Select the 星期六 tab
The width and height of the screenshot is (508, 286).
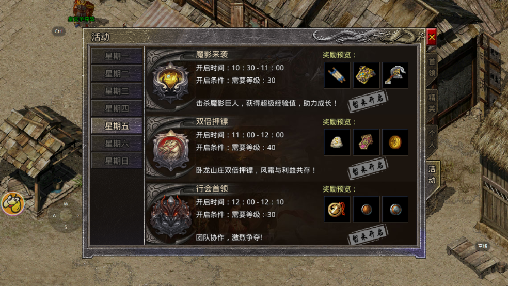(x=117, y=144)
